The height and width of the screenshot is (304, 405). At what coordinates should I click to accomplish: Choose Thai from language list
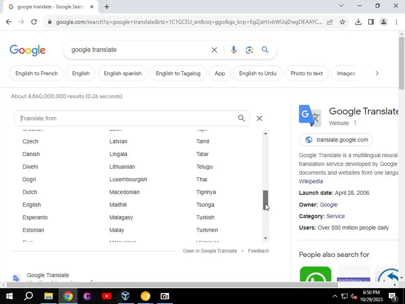click(x=201, y=179)
